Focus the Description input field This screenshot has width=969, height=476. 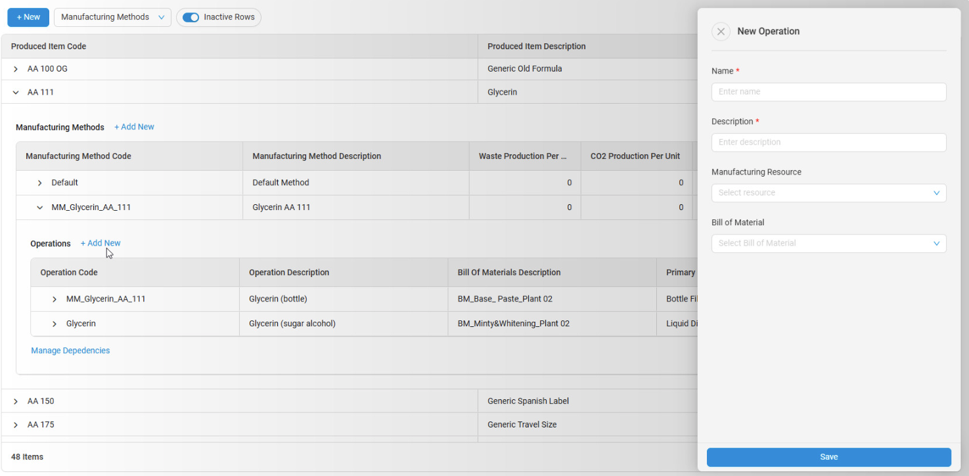(828, 142)
